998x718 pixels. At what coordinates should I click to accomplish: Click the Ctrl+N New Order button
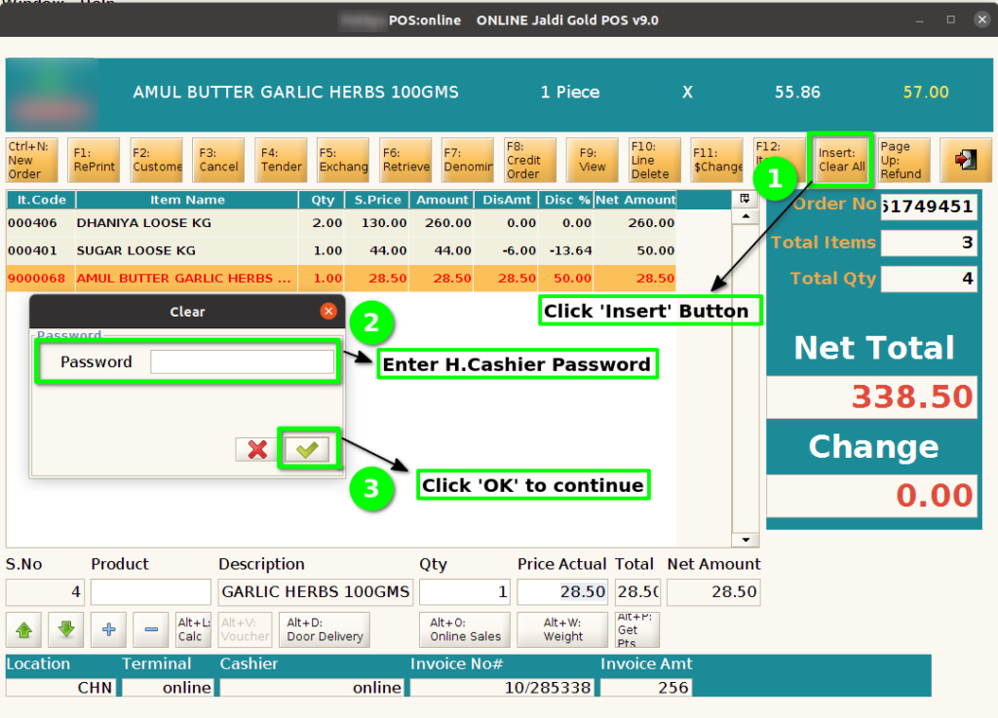click(x=32, y=161)
